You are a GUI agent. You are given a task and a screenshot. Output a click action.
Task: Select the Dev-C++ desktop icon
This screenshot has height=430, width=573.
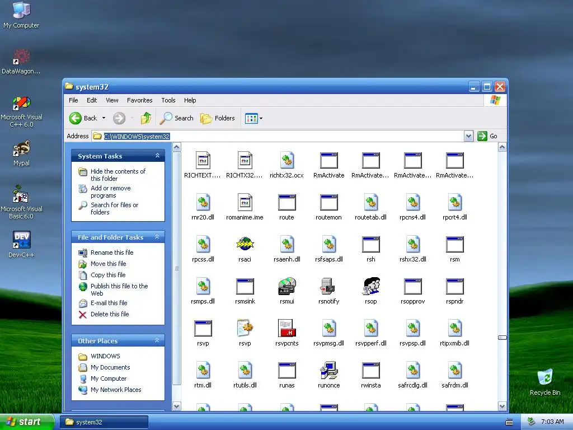click(x=21, y=244)
